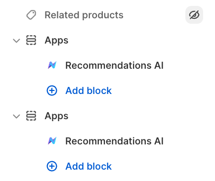Click Add block link under upper Apps
215x181 pixels.
point(88,90)
